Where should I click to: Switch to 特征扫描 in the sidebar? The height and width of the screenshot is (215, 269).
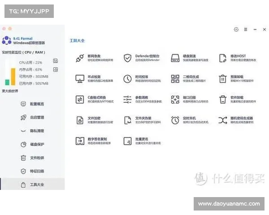32,171
